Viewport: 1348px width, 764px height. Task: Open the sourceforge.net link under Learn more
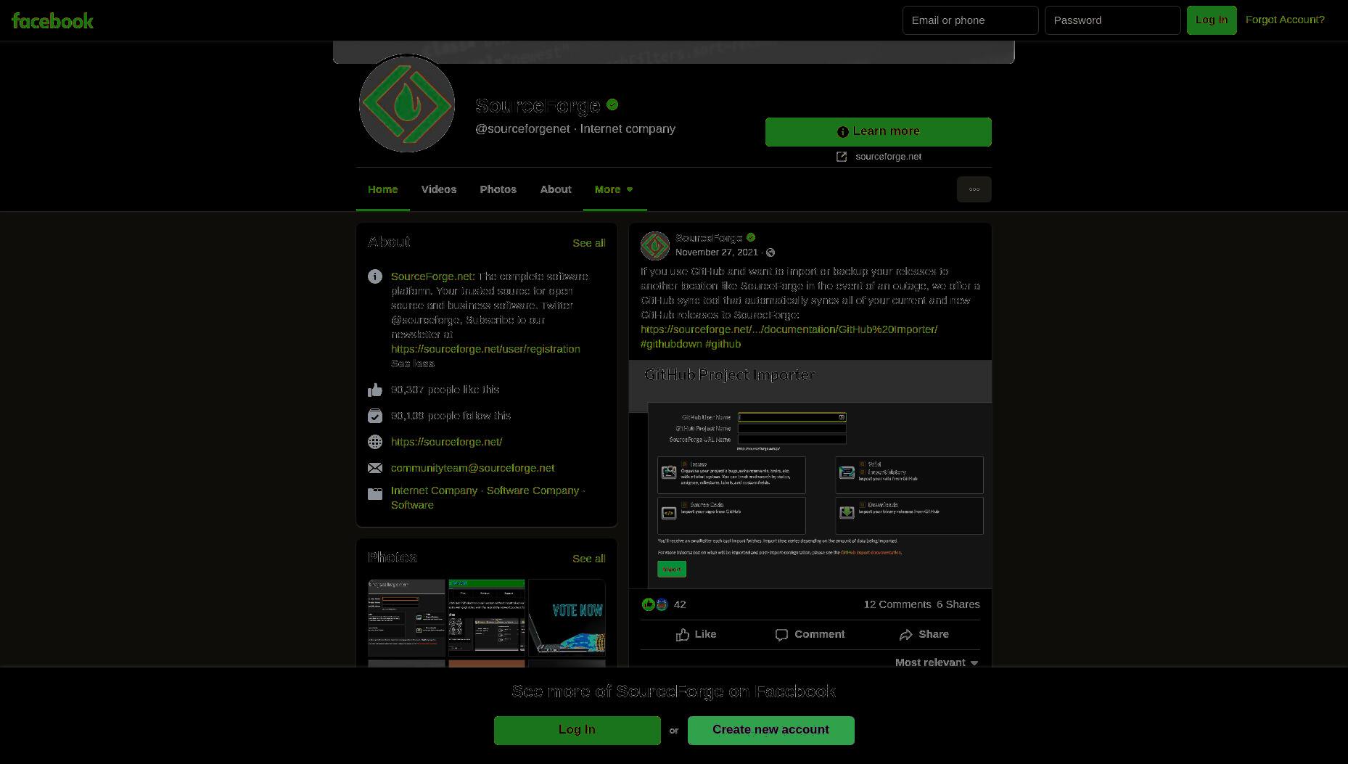[x=888, y=157]
